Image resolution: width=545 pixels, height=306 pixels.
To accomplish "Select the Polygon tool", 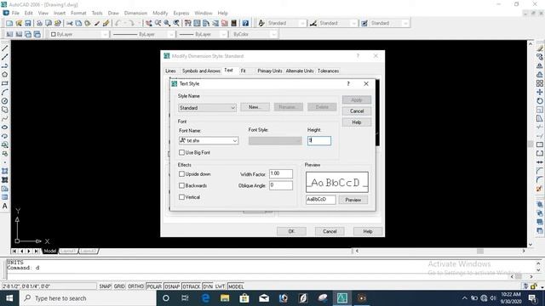I will [x=5, y=75].
